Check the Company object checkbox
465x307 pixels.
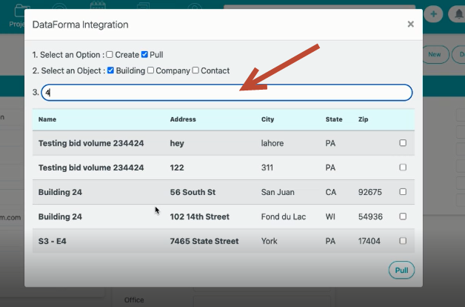pyautogui.click(x=150, y=70)
